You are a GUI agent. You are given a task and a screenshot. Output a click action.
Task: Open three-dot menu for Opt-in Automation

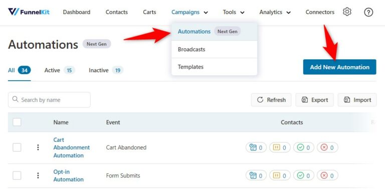tap(38, 175)
